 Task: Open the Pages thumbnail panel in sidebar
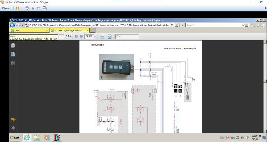(x=13, y=45)
